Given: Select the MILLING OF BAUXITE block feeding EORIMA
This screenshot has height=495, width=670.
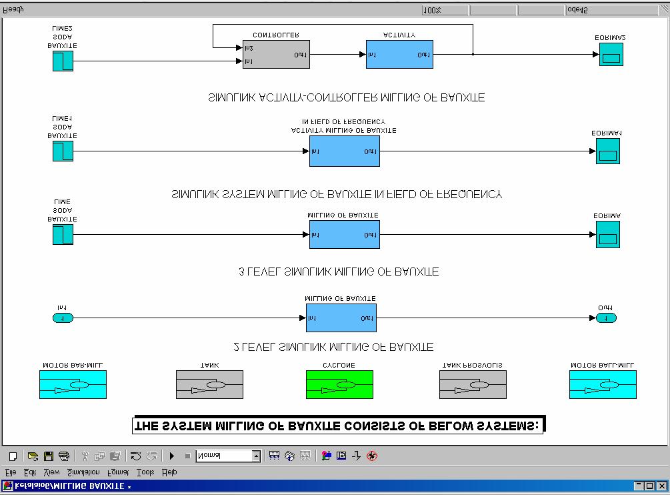Looking at the screenshot, I should 345,234.
